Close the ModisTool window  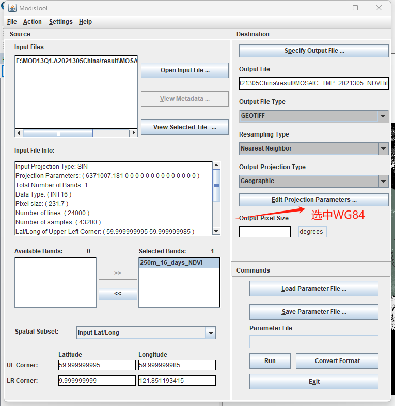click(x=379, y=8)
